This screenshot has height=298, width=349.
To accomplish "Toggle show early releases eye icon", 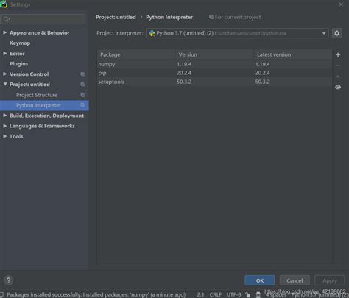I will coord(338,87).
